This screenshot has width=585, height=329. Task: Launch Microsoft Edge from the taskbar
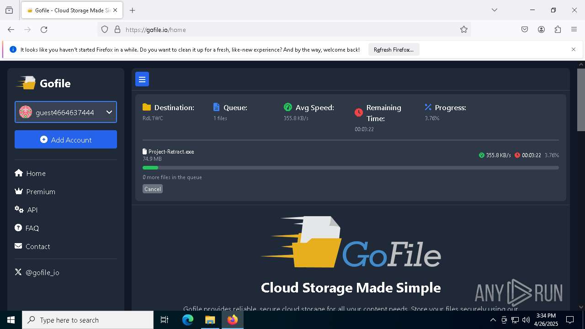pos(188,320)
